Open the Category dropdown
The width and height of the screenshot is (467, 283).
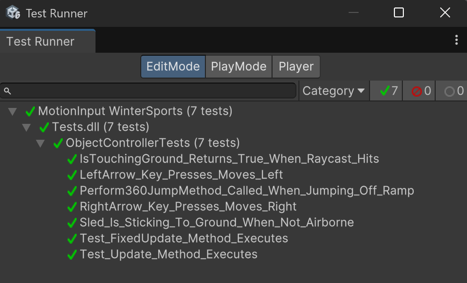[x=333, y=91]
